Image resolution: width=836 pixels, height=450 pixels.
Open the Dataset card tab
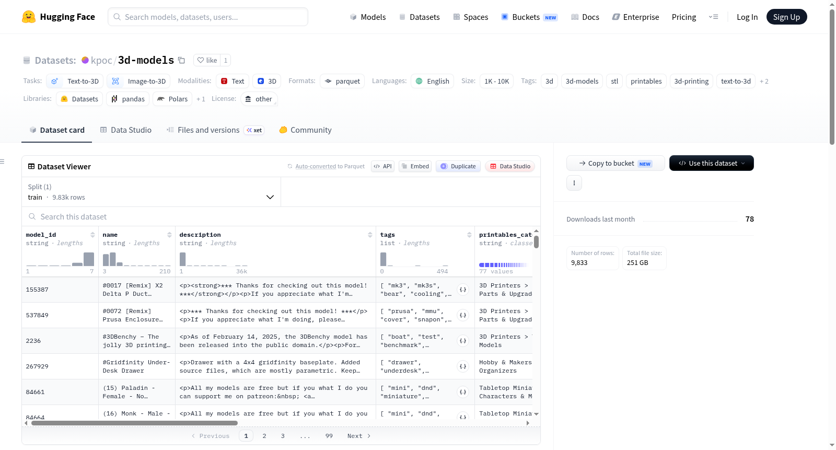[x=57, y=130]
